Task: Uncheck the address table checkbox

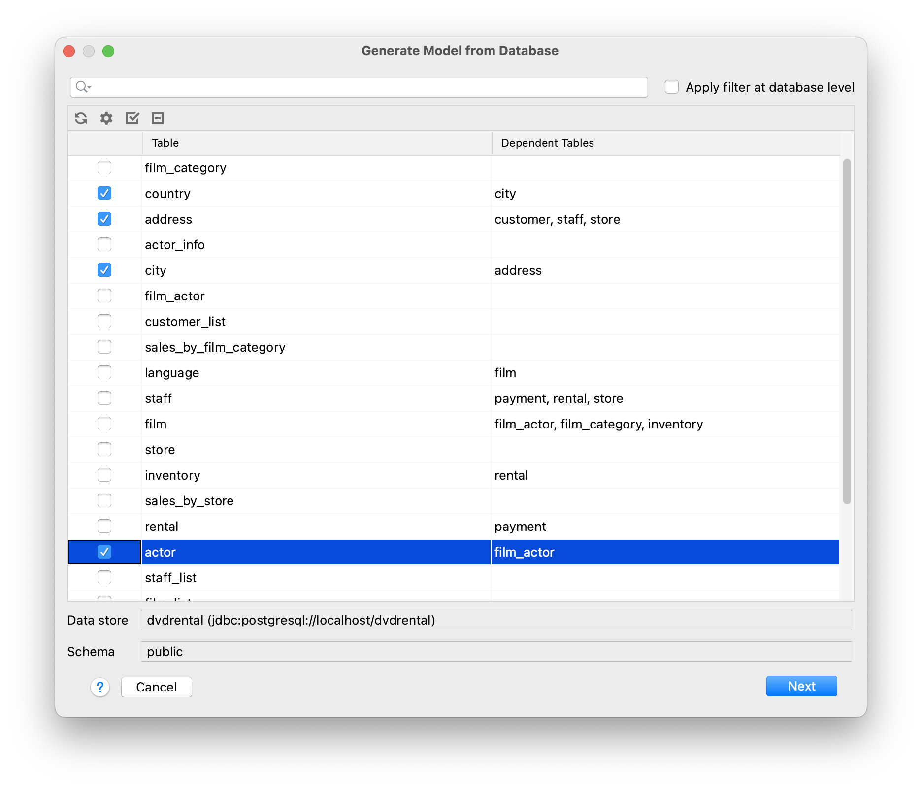Action: (104, 219)
